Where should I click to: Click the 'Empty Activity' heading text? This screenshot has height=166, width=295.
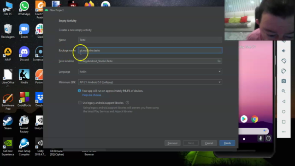pos(68,21)
